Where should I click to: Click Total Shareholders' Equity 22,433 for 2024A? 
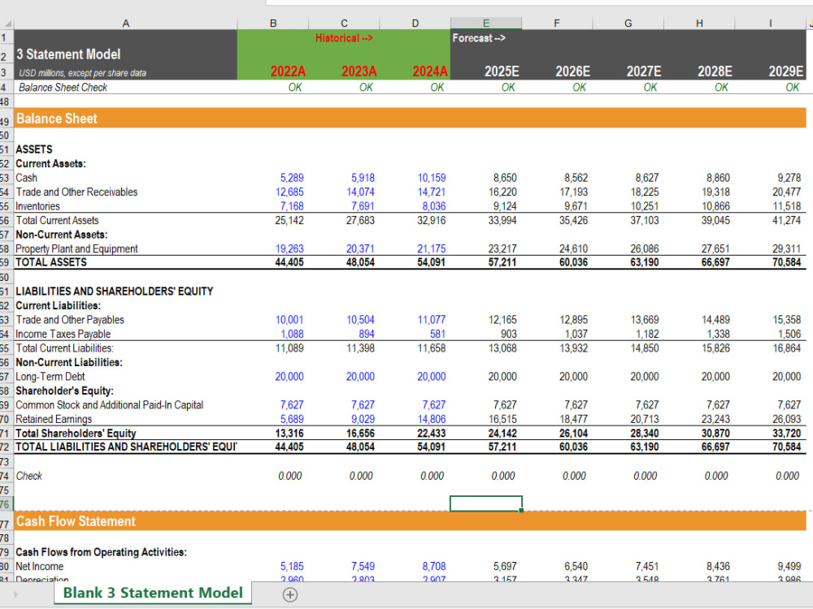[x=432, y=433]
